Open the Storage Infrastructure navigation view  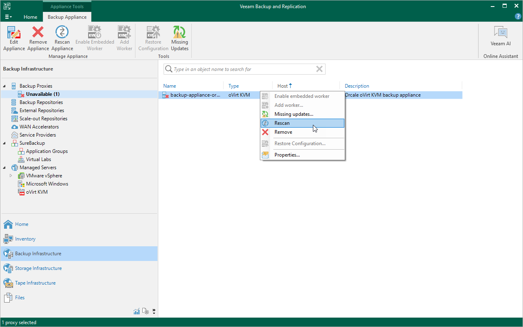tap(79, 268)
